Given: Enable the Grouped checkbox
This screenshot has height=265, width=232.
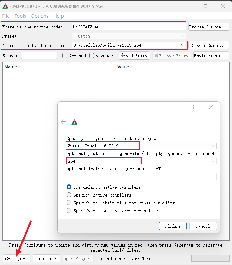Looking at the screenshot, I should click(x=65, y=55).
